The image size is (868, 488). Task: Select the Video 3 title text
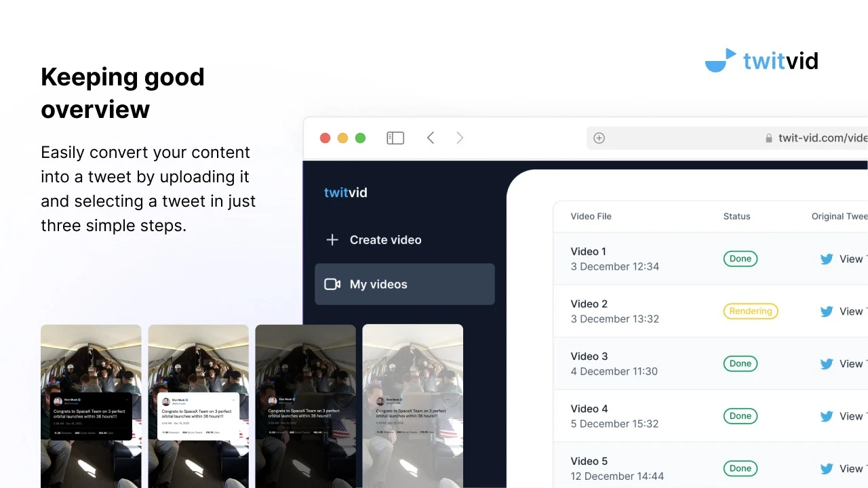pyautogui.click(x=589, y=357)
